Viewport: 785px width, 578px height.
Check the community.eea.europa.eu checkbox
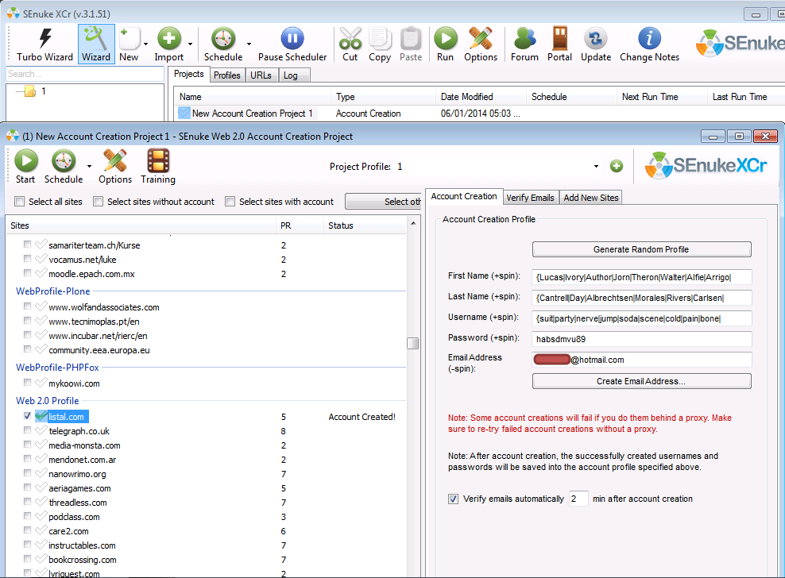[x=28, y=349]
